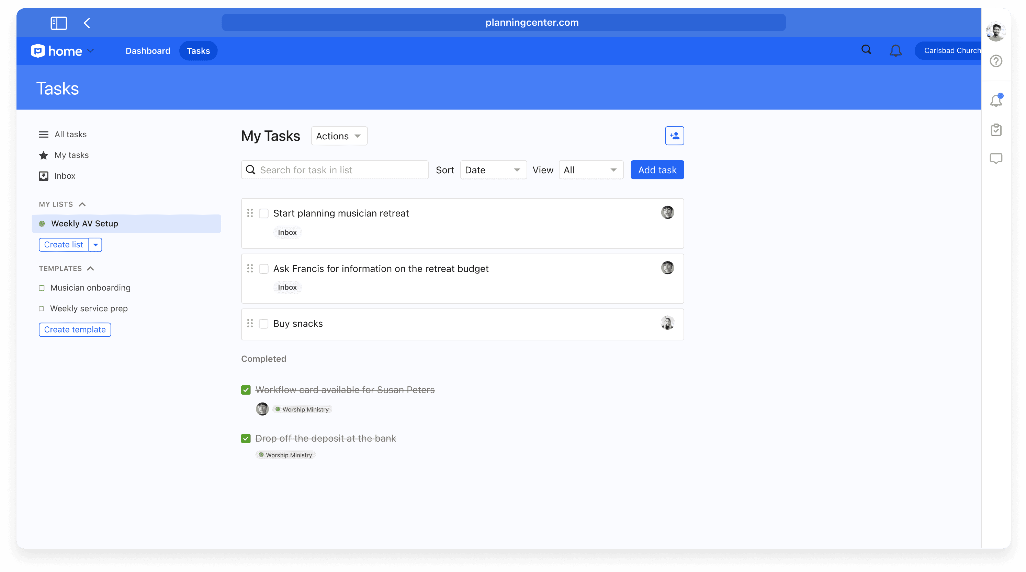Open the notifications bell in navigation bar
The width and height of the screenshot is (1026, 572).
coord(895,50)
